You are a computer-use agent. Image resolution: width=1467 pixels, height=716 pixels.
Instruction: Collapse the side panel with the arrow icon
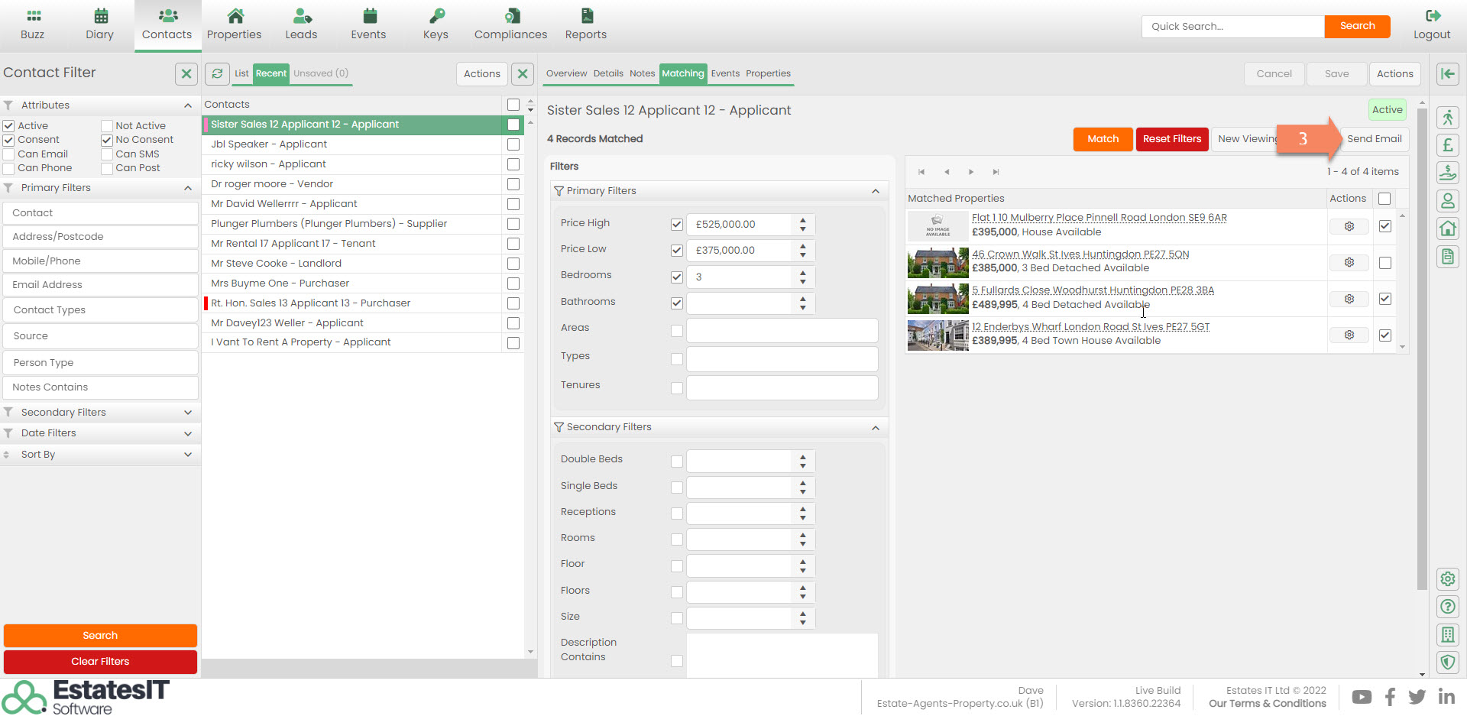pyautogui.click(x=1447, y=73)
